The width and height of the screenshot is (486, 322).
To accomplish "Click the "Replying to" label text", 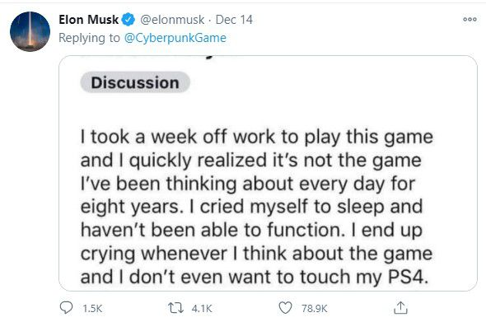I will (x=89, y=38).
